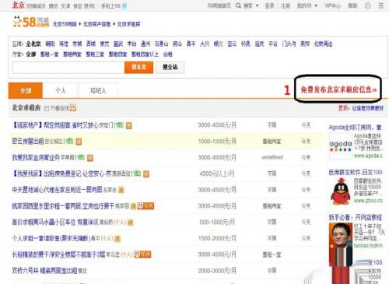Click badge icon on 我爱我家金房管业务 row
This screenshot has width=389, height=284.
90,158
